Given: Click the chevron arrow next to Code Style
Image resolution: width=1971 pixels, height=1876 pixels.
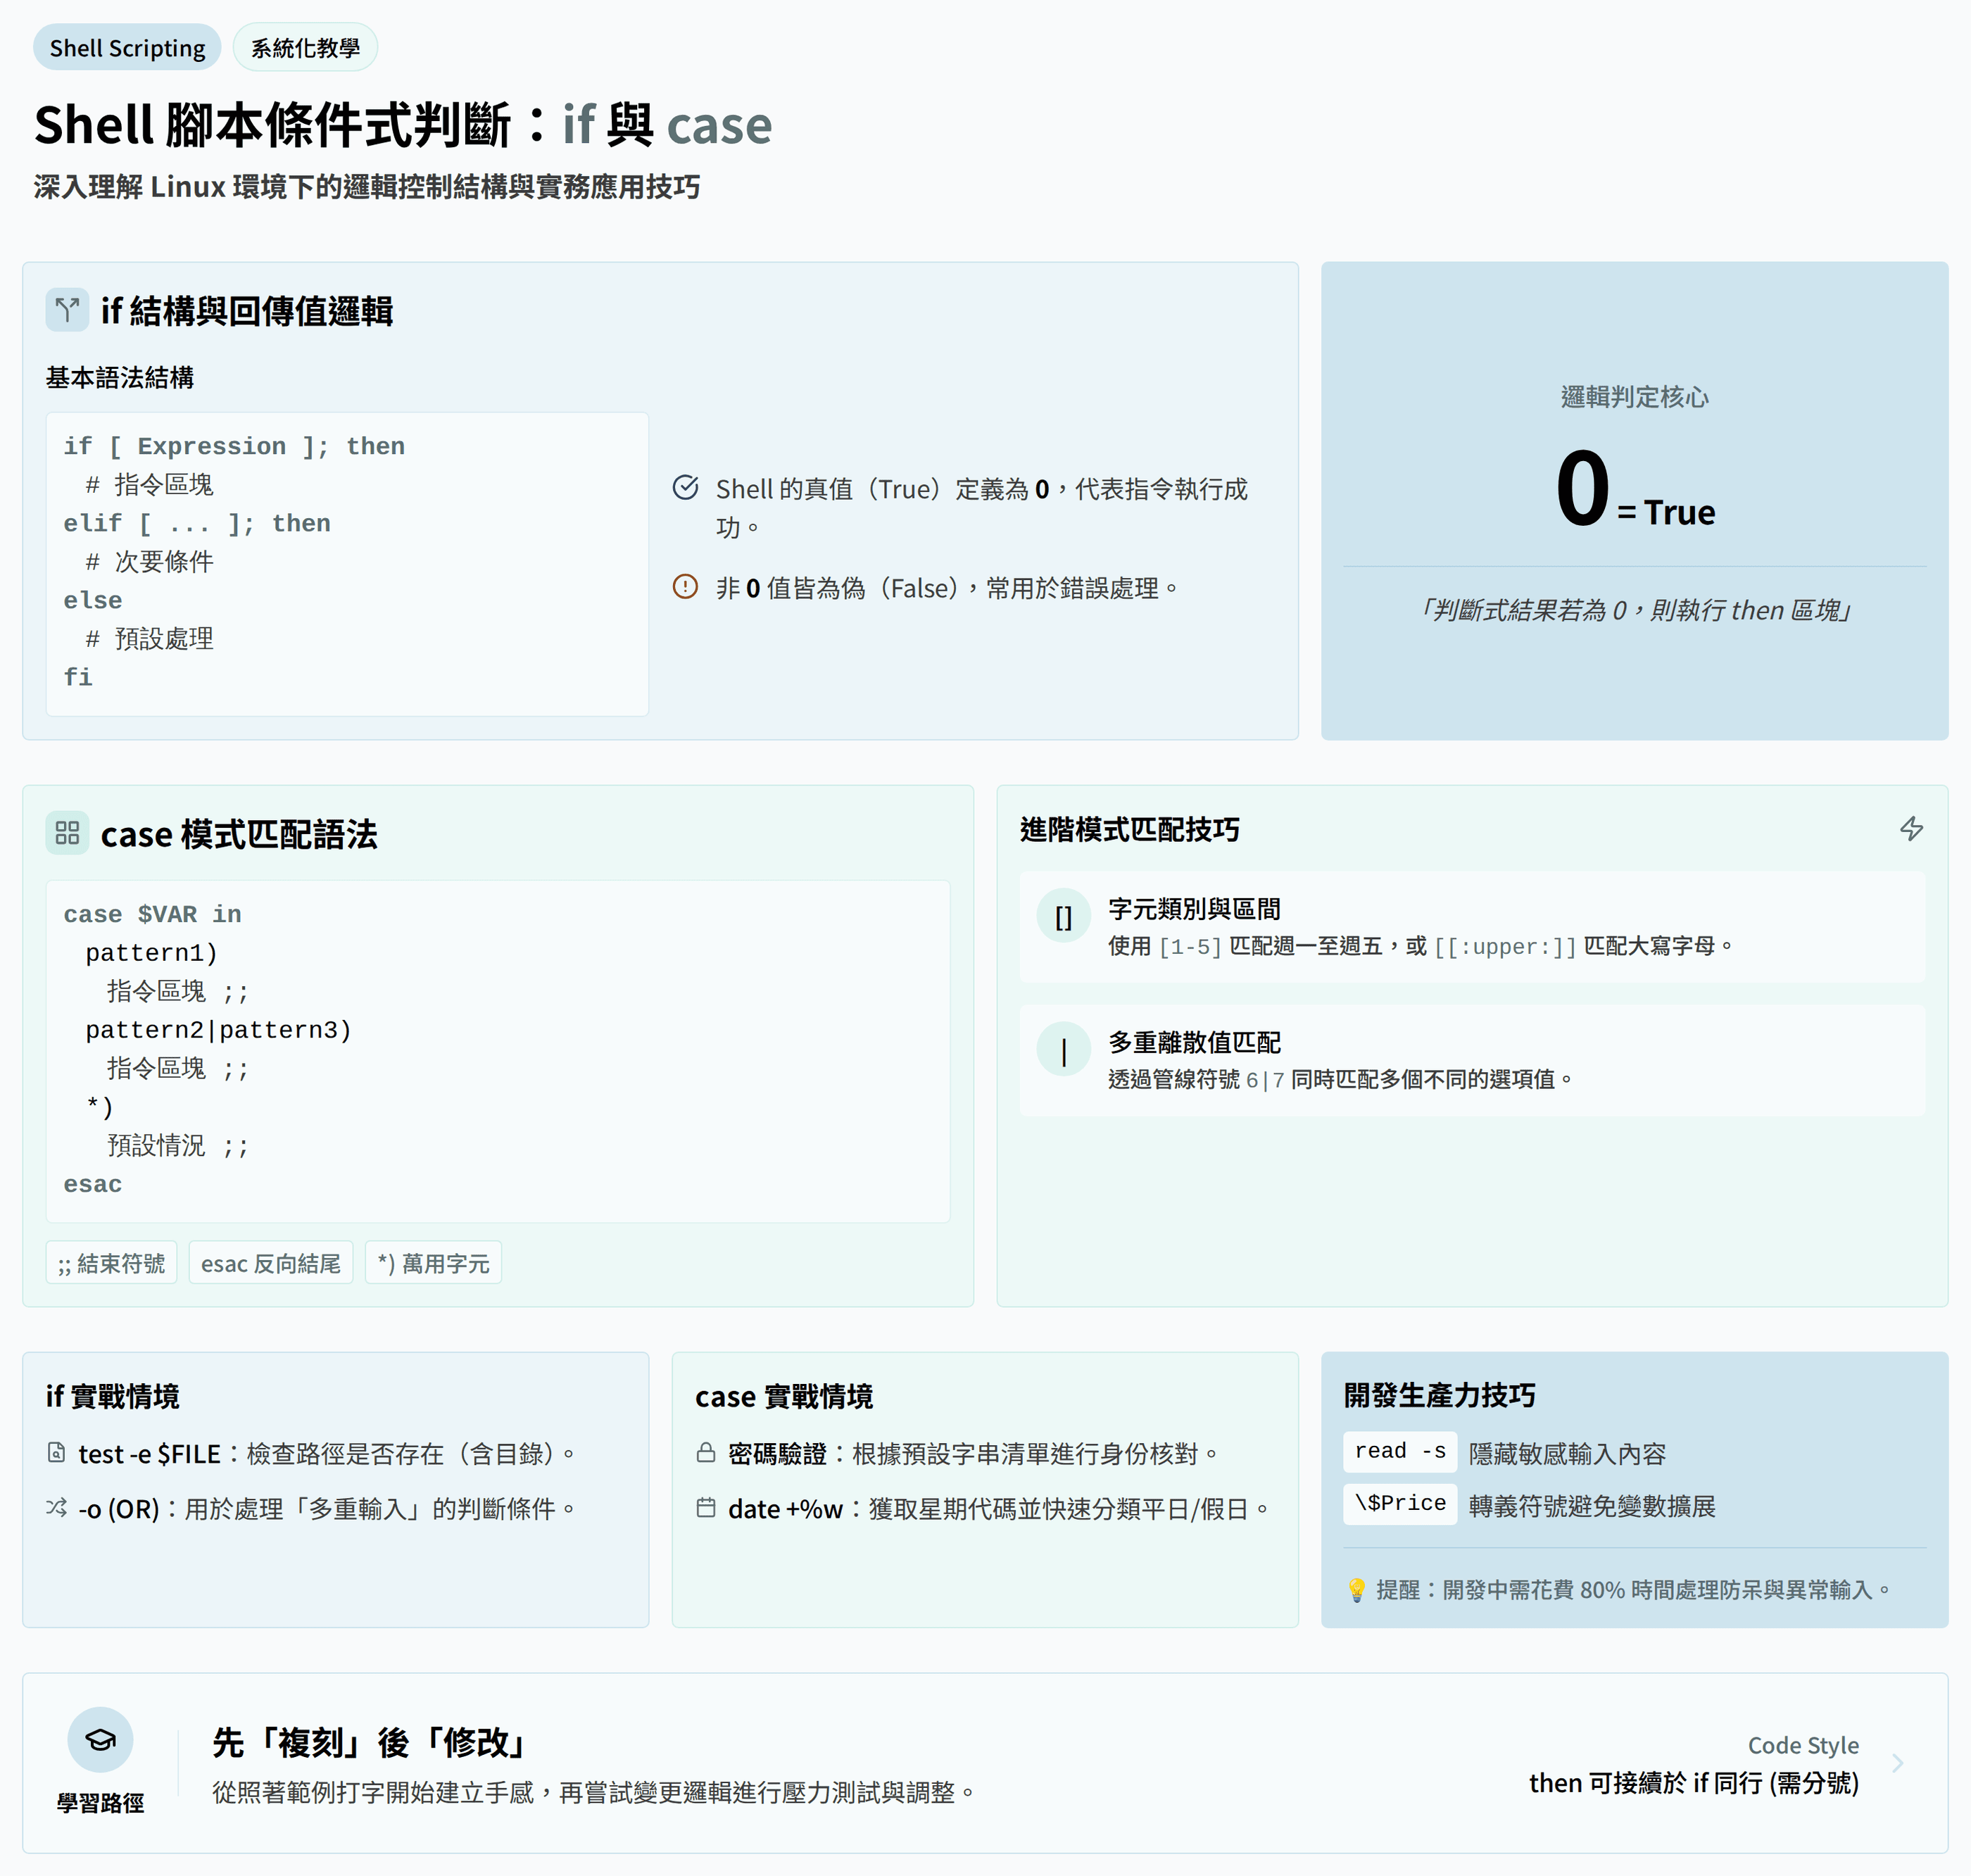Looking at the screenshot, I should tap(1897, 1763).
